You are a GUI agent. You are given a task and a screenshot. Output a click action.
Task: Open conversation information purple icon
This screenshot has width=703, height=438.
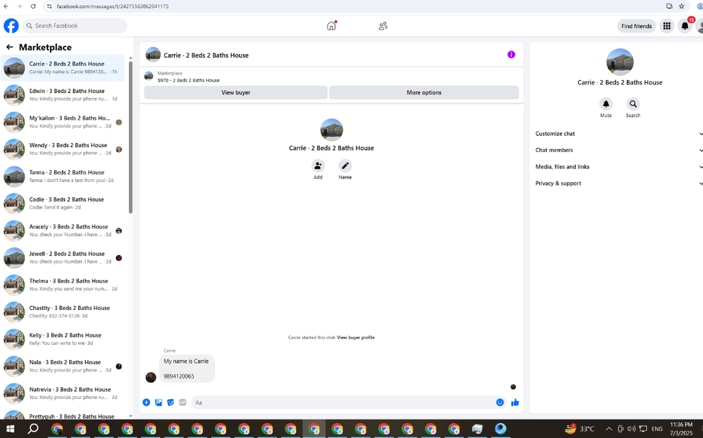pos(511,55)
